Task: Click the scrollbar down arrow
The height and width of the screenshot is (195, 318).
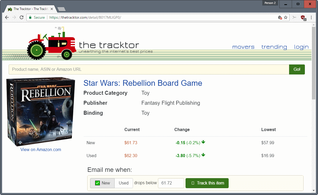Action: coord(314,190)
